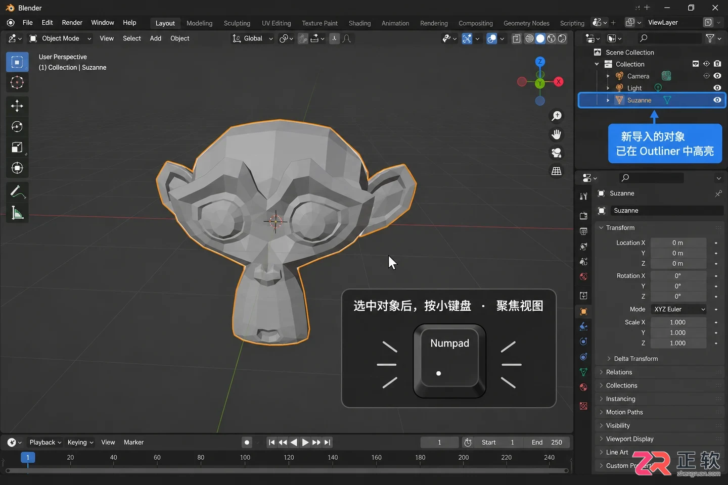The width and height of the screenshot is (728, 485).
Task: Click the pan view hand icon
Action: tap(557, 134)
